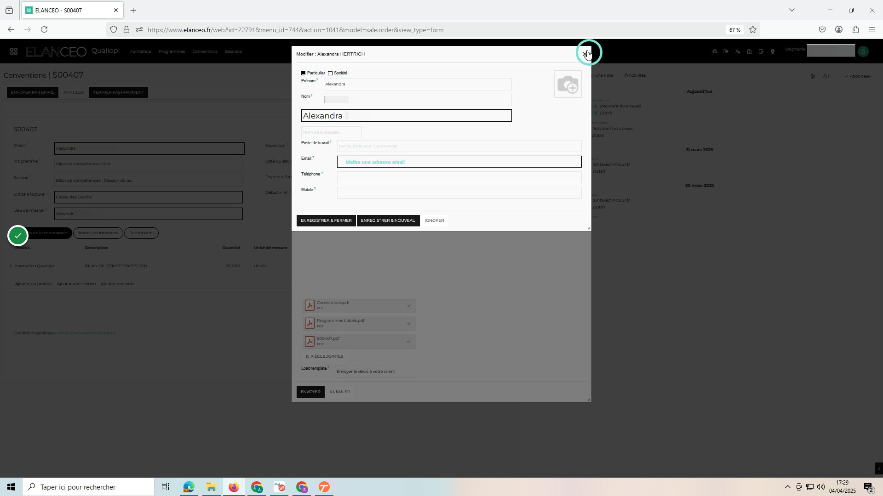Upload a contact photo with camera icon
The image size is (883, 496).
tap(568, 85)
